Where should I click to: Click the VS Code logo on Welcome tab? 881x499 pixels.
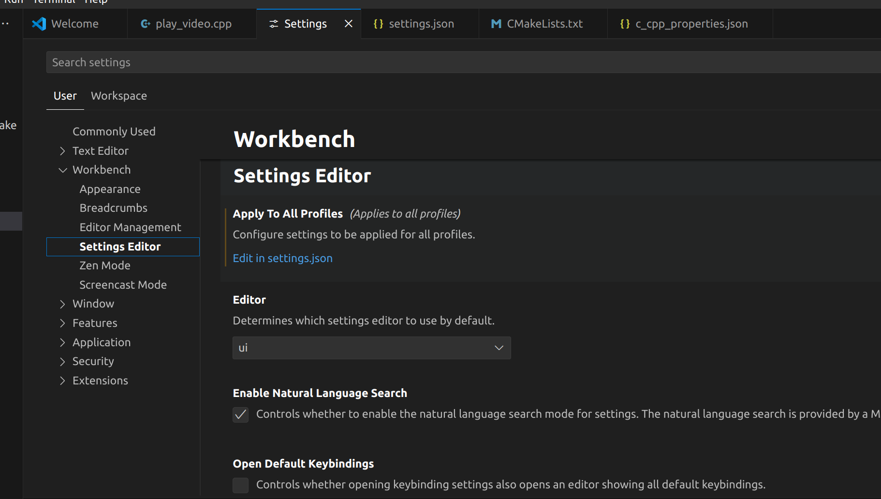[x=39, y=24]
